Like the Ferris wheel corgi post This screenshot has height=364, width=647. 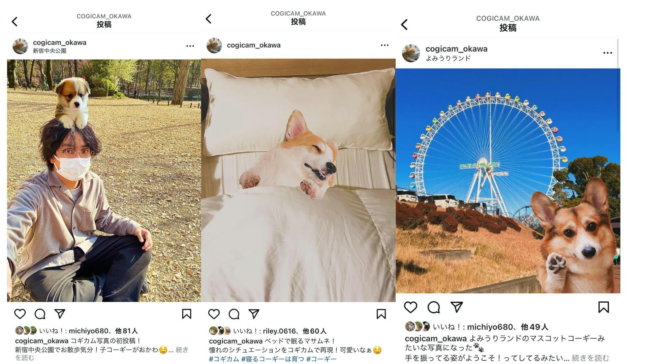point(410,307)
